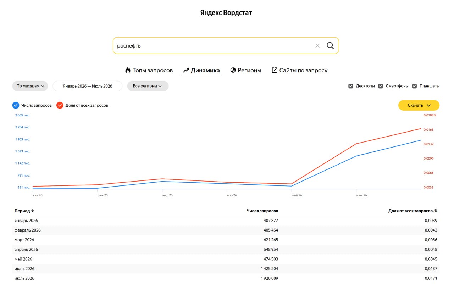Click the апрель 2026 row label
The image size is (454, 289).
pos(26,249)
